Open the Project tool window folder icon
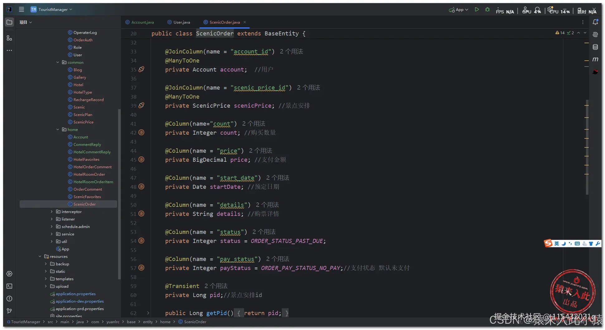605x330 pixels. 9,22
